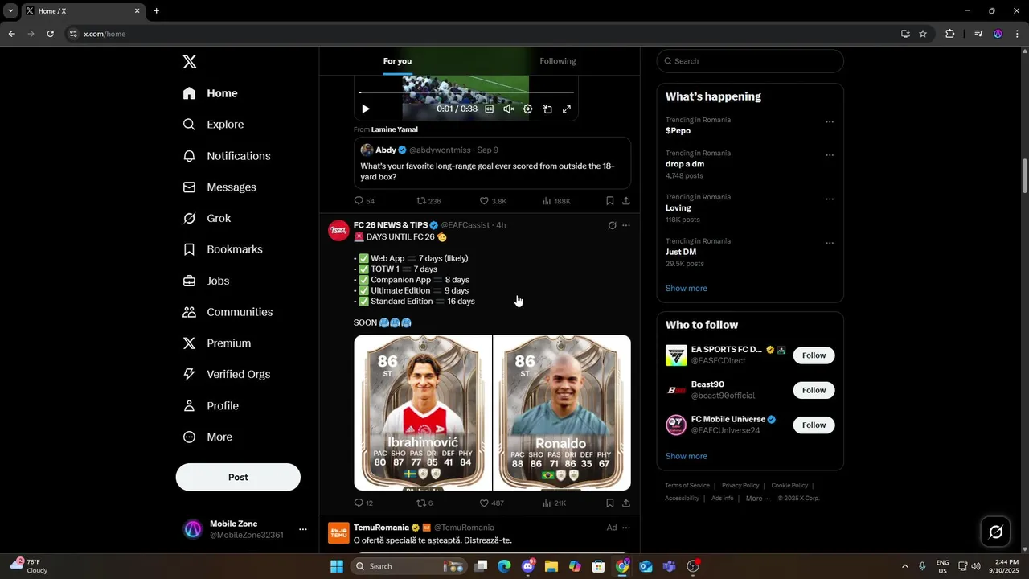
Task: Open Grok explain on FC 26 post
Action: click(x=612, y=226)
